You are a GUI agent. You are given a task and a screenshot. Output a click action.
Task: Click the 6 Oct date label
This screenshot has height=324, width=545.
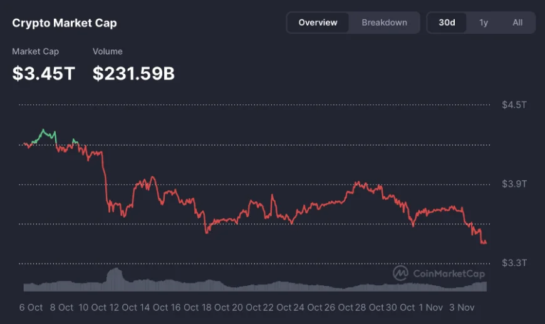coord(31,308)
